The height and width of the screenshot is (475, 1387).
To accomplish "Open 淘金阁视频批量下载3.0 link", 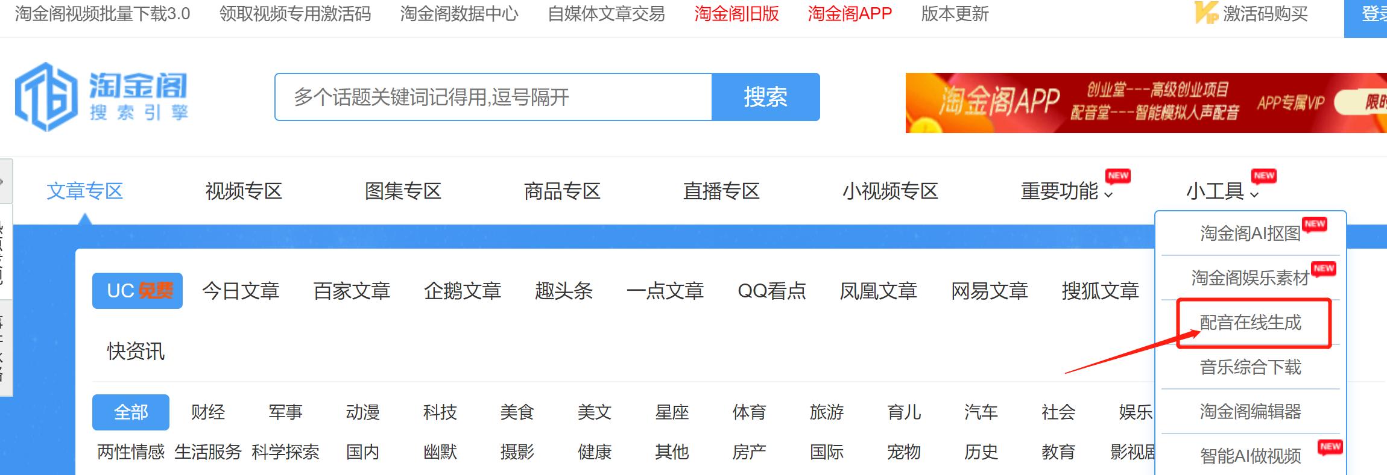I will (103, 14).
